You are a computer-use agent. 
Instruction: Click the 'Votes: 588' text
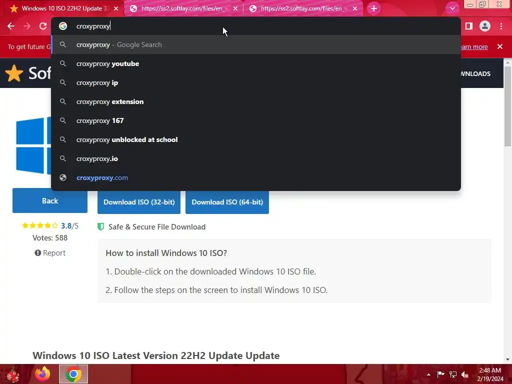tap(50, 237)
